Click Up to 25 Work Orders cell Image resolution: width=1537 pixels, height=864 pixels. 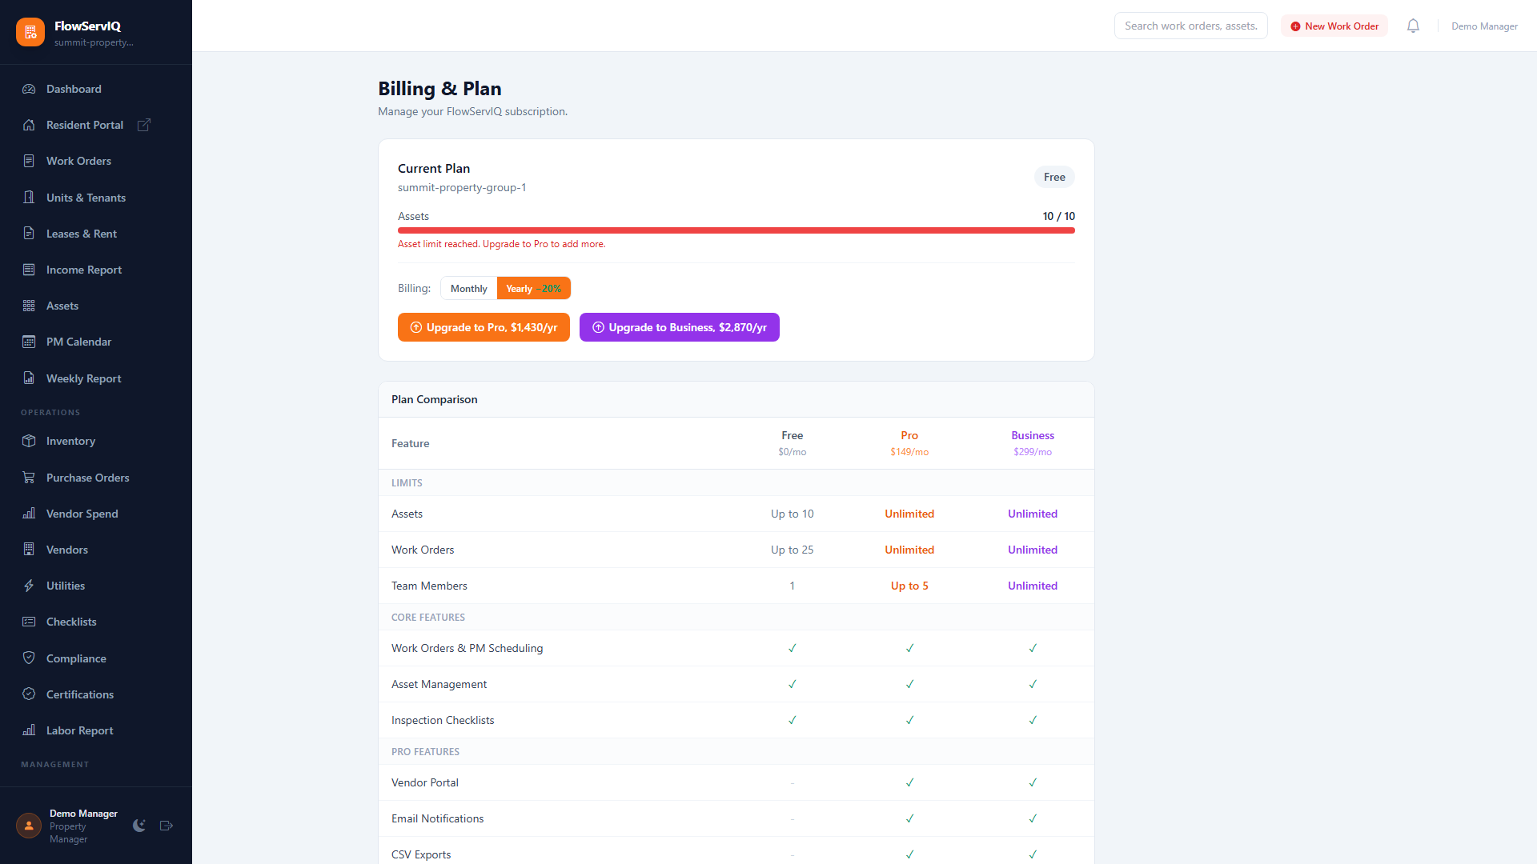793,550
